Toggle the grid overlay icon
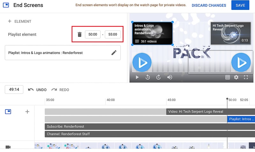 pos(228,77)
